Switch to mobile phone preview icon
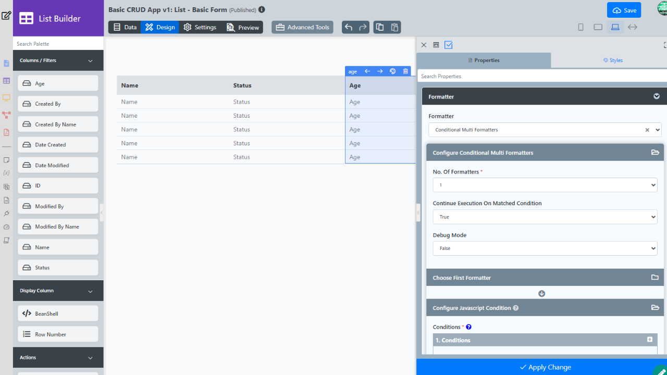 coord(580,27)
